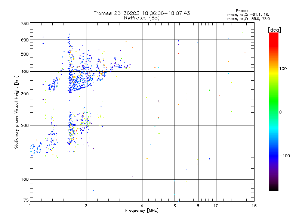Click the colorbar tick label '100'
The width and height of the screenshot is (299, 224).
tap(283, 69)
